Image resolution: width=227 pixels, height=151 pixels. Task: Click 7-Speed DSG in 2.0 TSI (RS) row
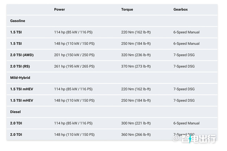(x=184, y=66)
